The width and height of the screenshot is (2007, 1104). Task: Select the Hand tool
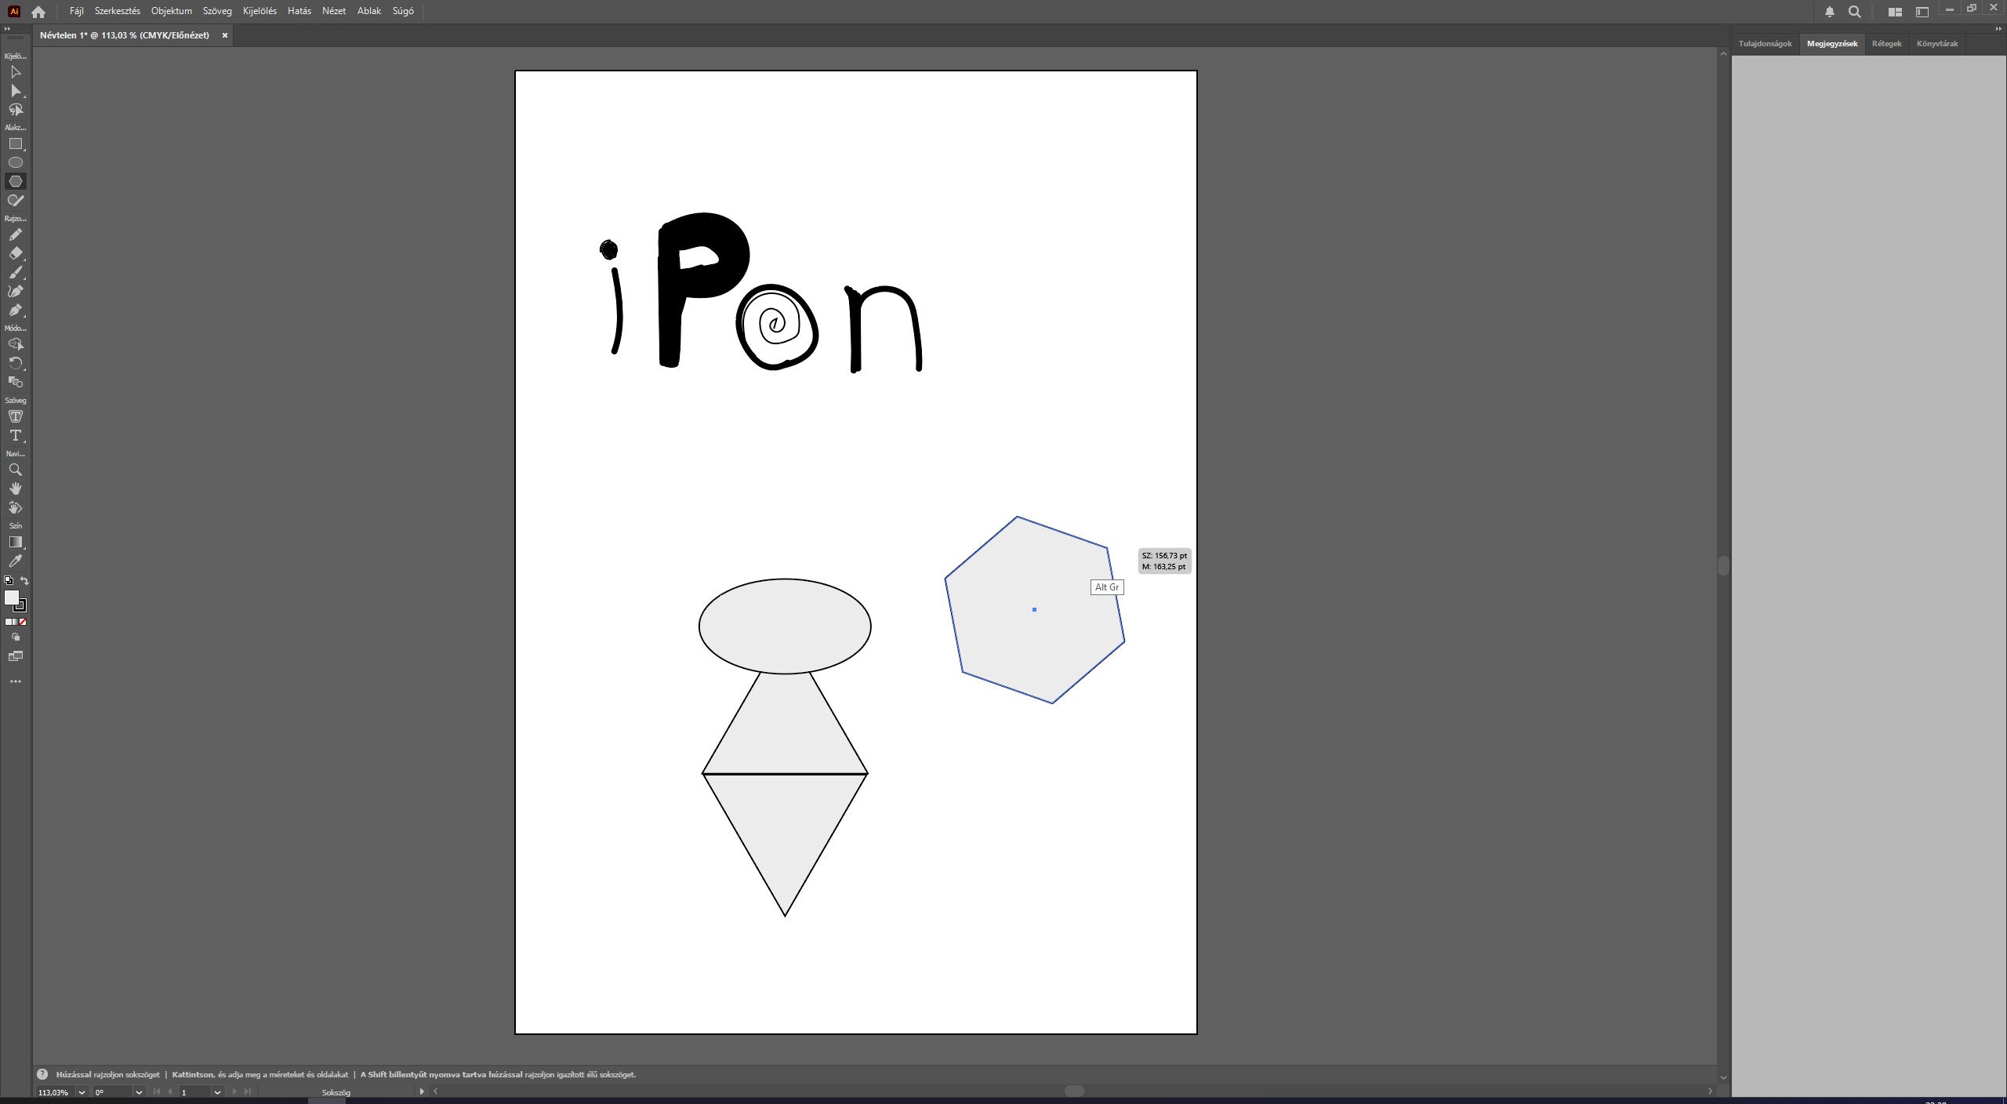point(15,488)
